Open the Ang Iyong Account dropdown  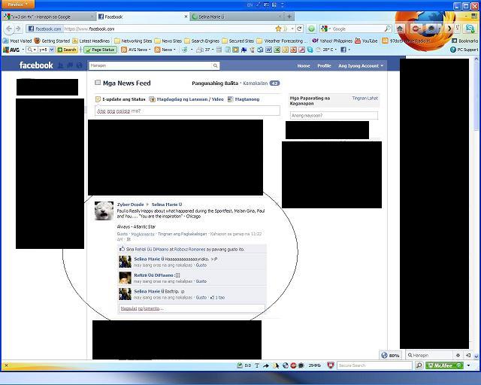(x=361, y=65)
